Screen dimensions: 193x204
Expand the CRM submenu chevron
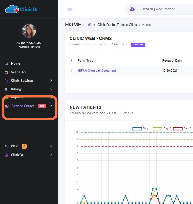tap(51, 146)
